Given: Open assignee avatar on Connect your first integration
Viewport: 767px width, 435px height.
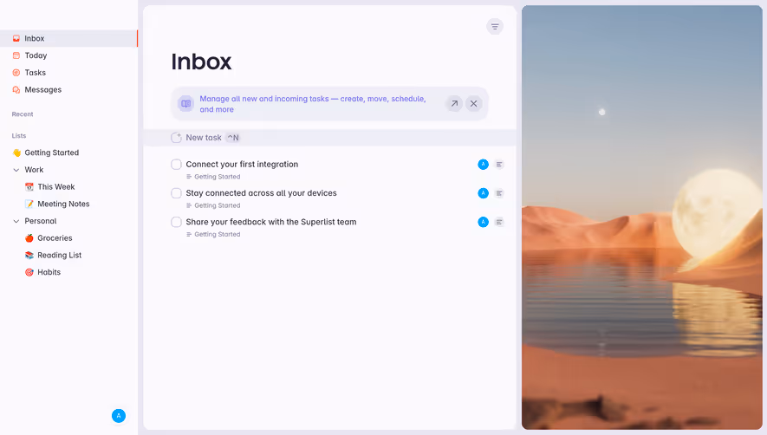Looking at the screenshot, I should click(x=483, y=165).
